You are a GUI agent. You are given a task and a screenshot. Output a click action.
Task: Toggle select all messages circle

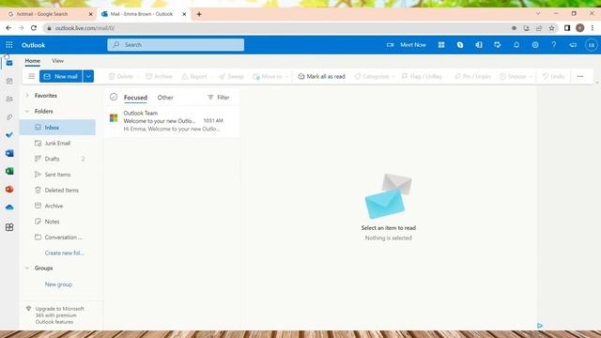coord(114,97)
